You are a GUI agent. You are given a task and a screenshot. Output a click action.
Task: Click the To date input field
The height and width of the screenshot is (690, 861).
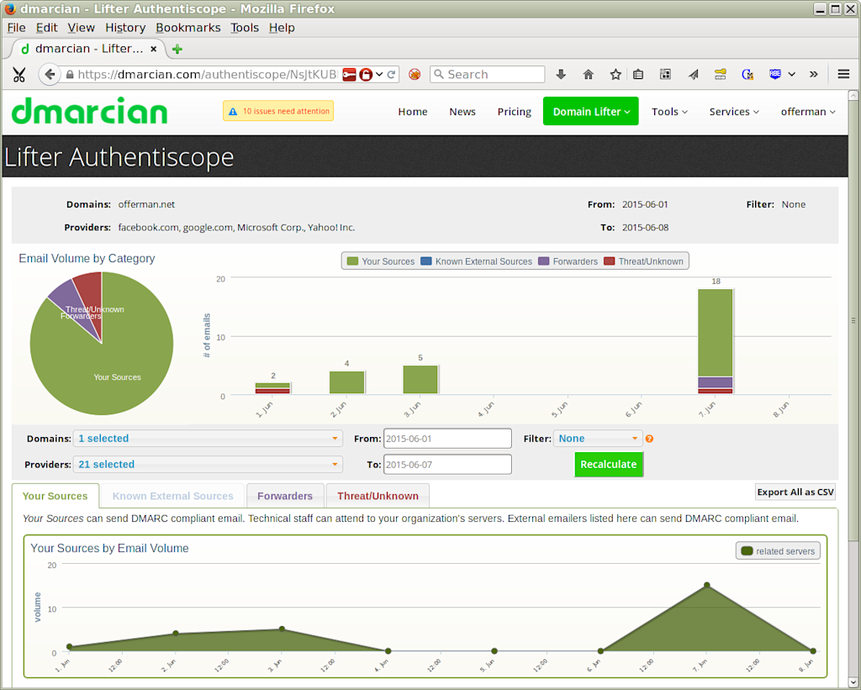click(x=447, y=465)
